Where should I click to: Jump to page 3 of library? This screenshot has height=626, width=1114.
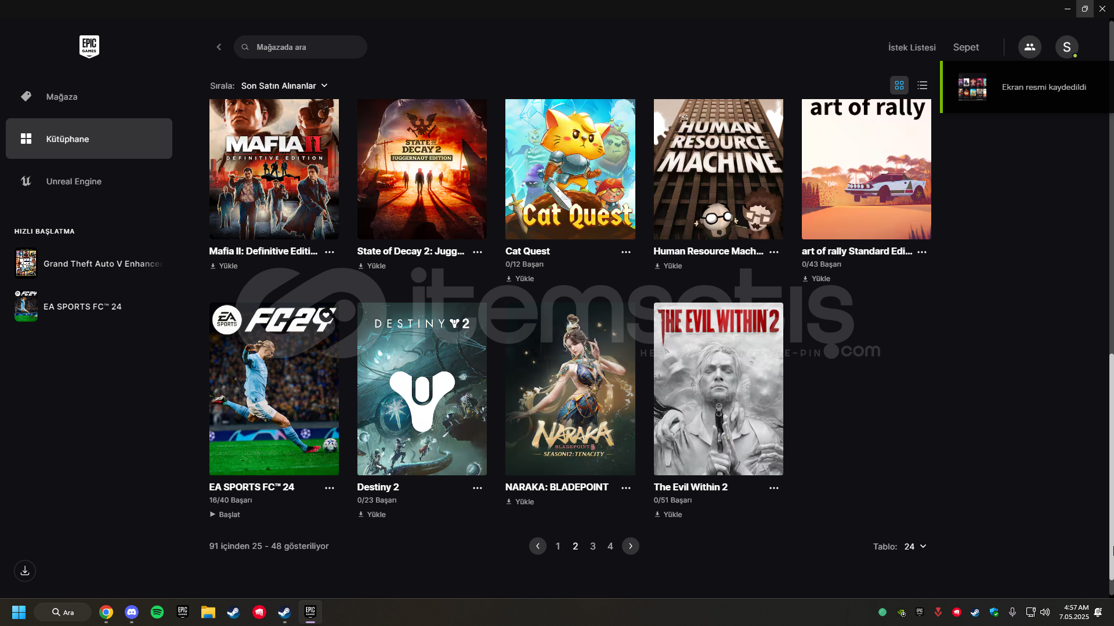tap(592, 546)
